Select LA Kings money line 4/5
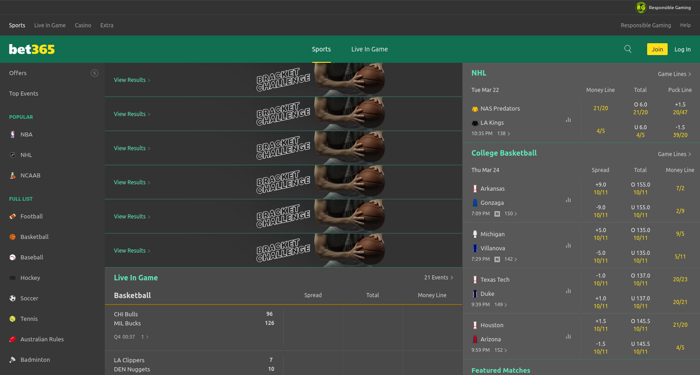This screenshot has height=375, width=700. (x=601, y=131)
